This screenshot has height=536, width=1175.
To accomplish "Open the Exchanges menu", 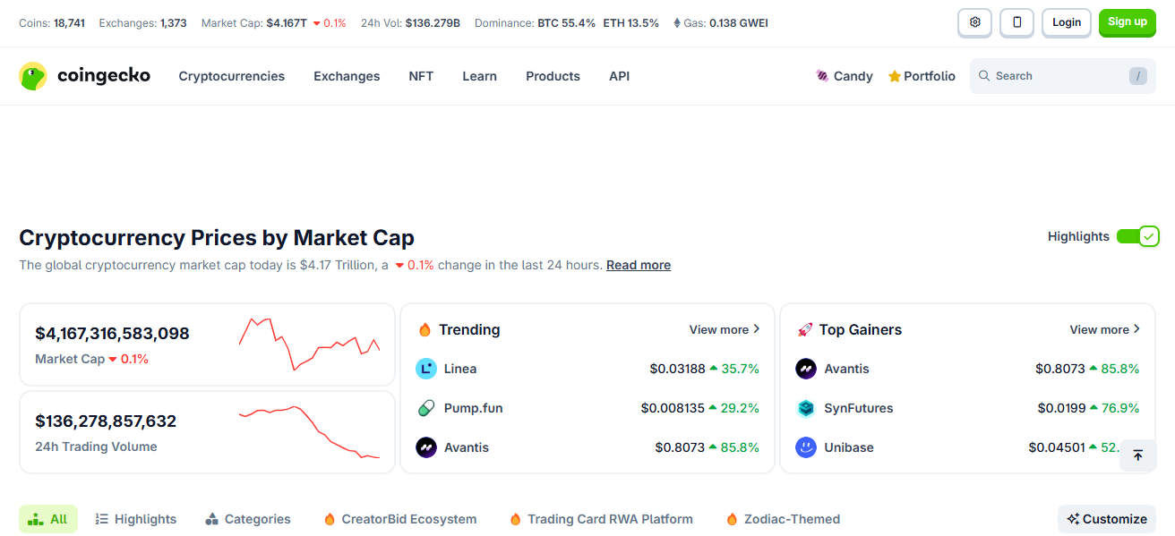I will point(347,76).
